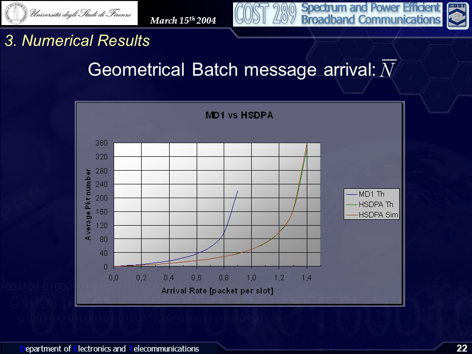Click the HSDPA Sim legend entry
The height and width of the screenshot is (354, 472).
[x=372, y=215]
